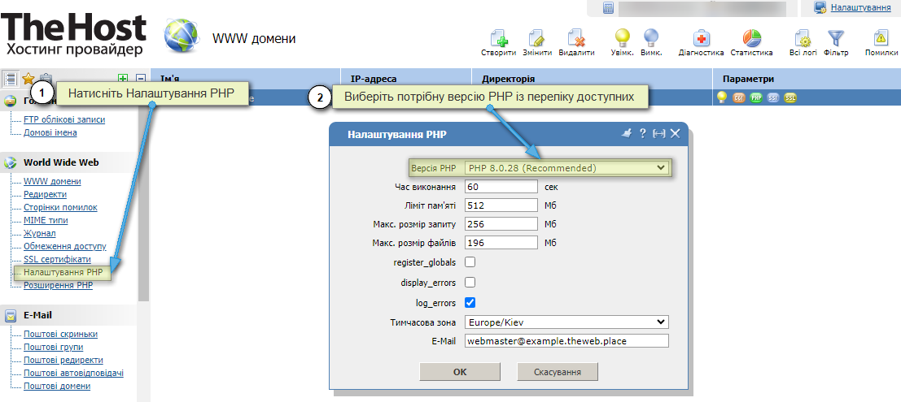
Task: Click the Макс. розмір запиту field
Action: click(x=501, y=223)
